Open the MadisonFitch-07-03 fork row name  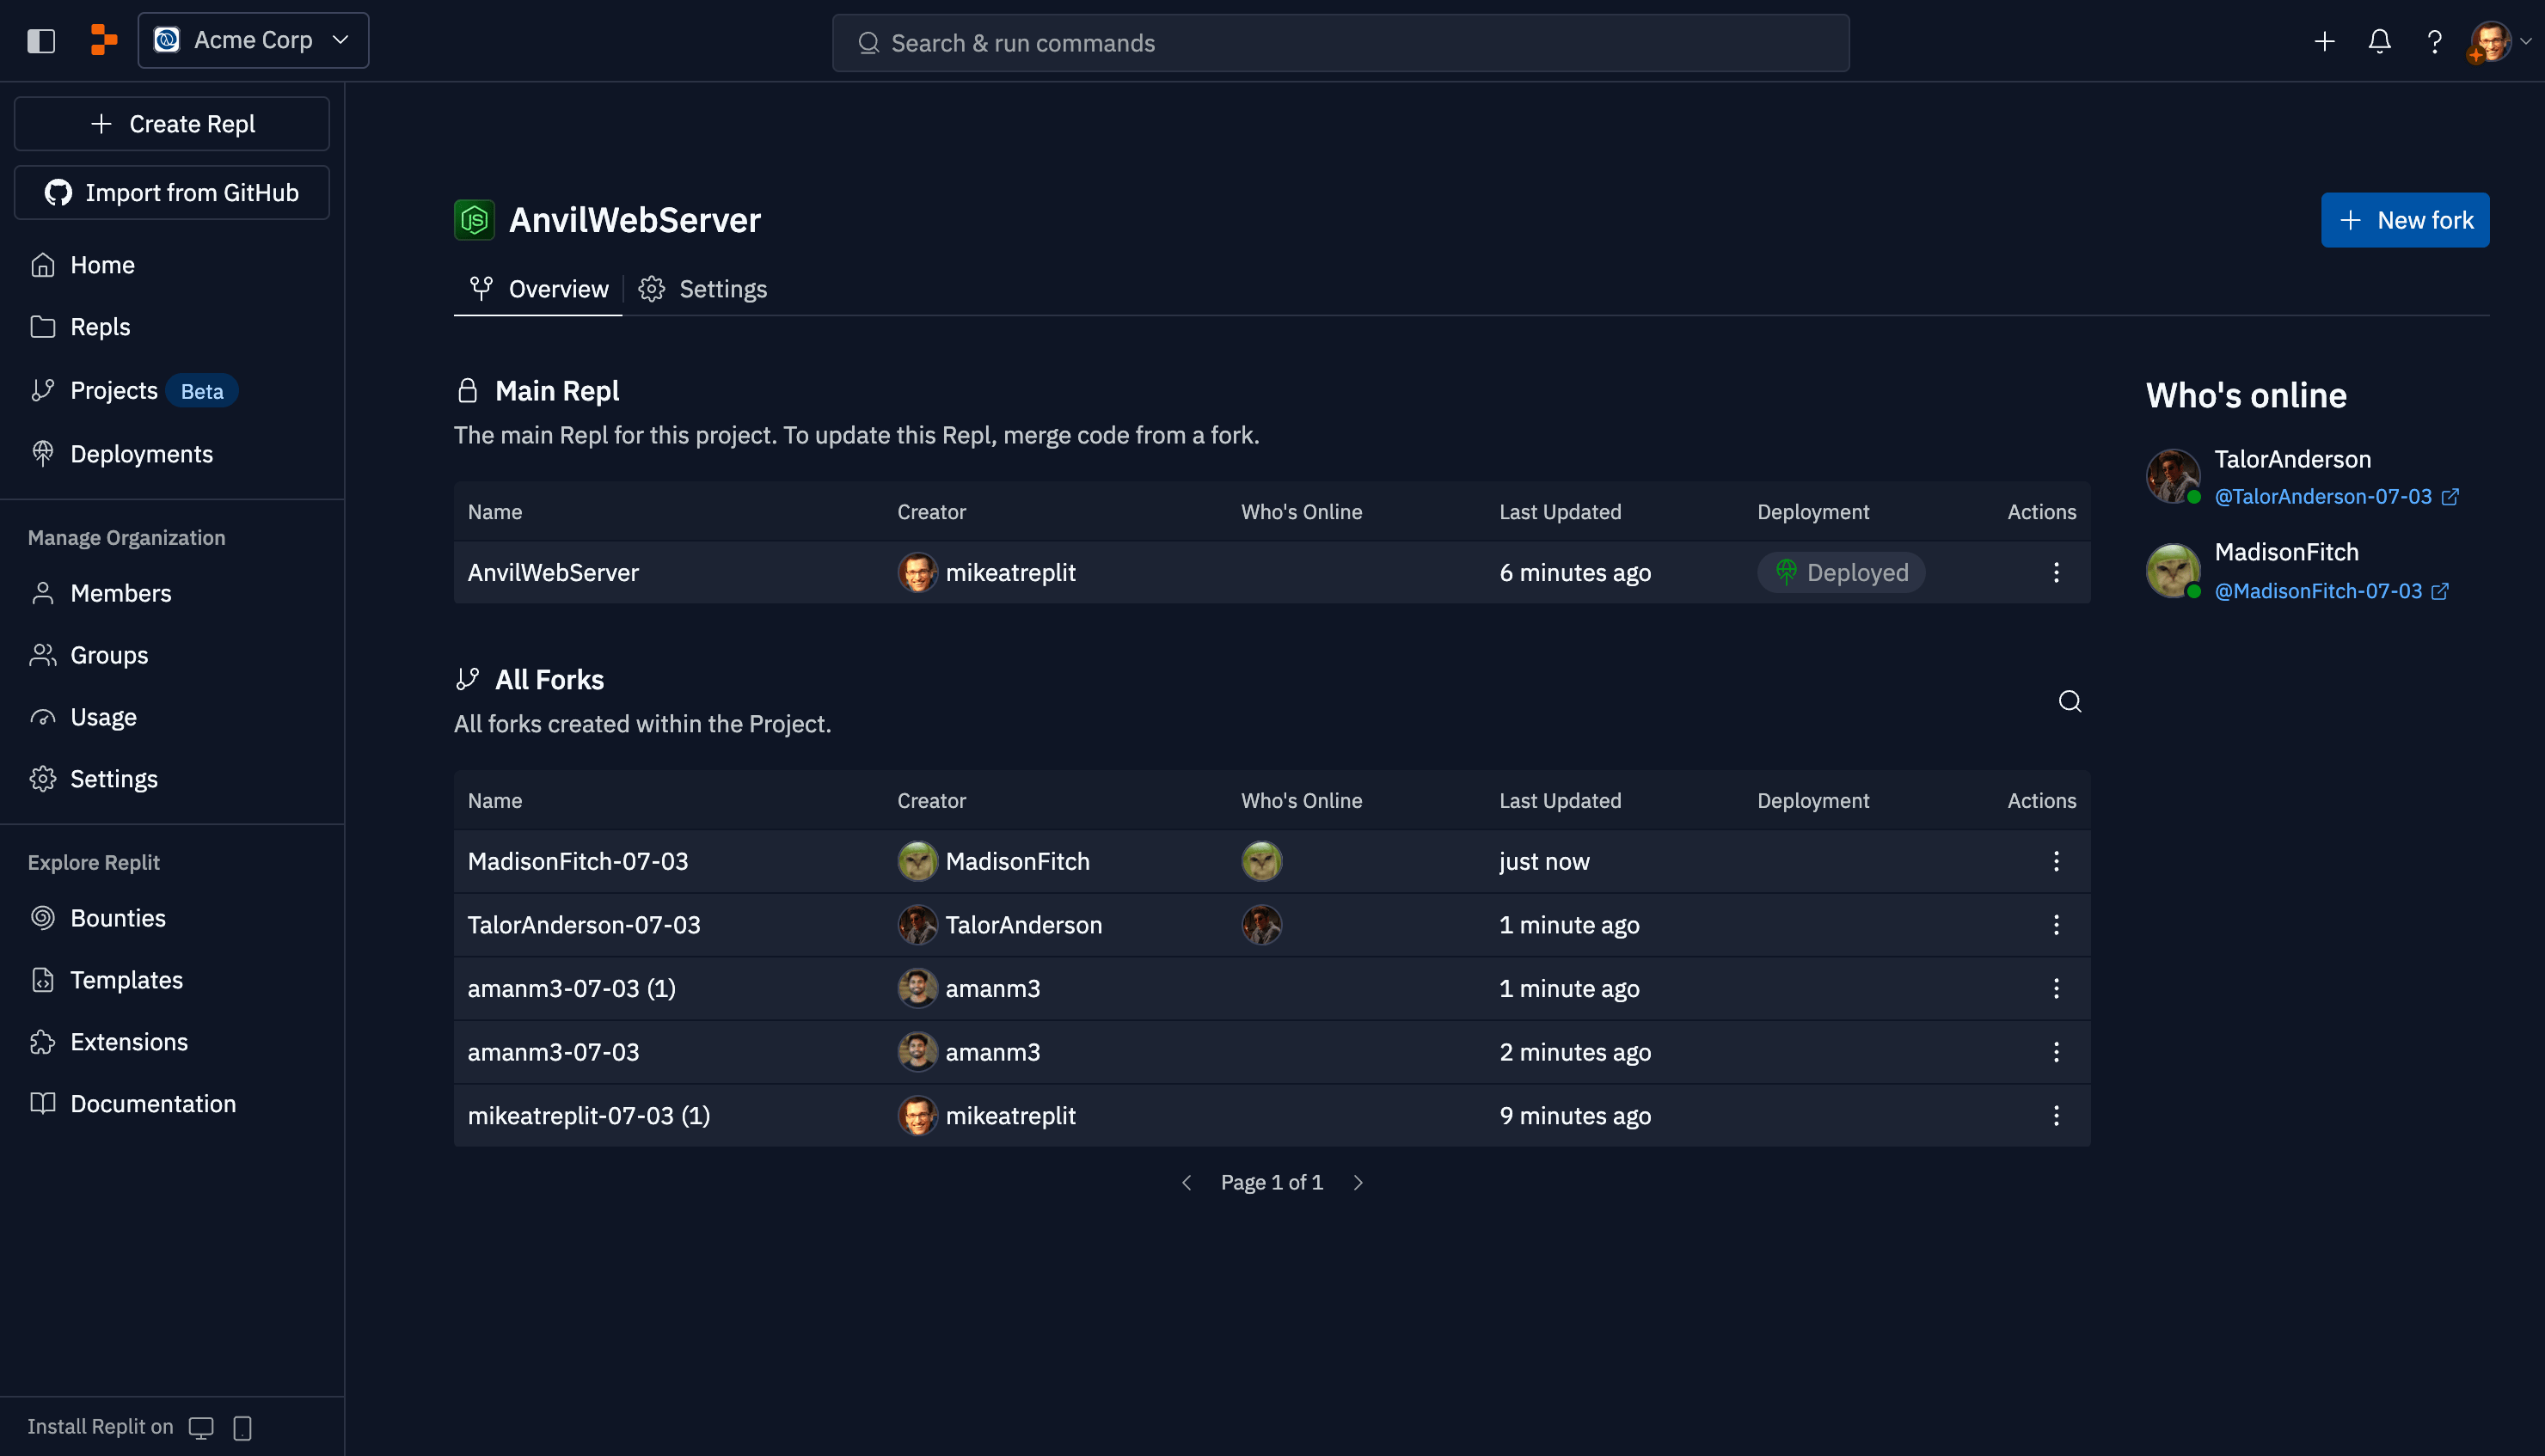click(x=578, y=862)
